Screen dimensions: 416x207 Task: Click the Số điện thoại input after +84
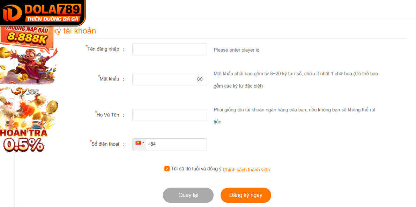coord(176,144)
